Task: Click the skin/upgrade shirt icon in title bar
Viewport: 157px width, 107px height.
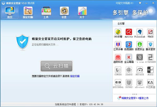Action: (x=140, y=3)
